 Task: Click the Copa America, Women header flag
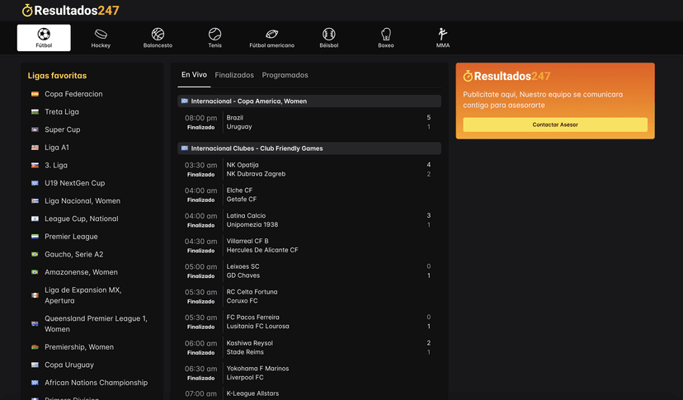coord(185,101)
